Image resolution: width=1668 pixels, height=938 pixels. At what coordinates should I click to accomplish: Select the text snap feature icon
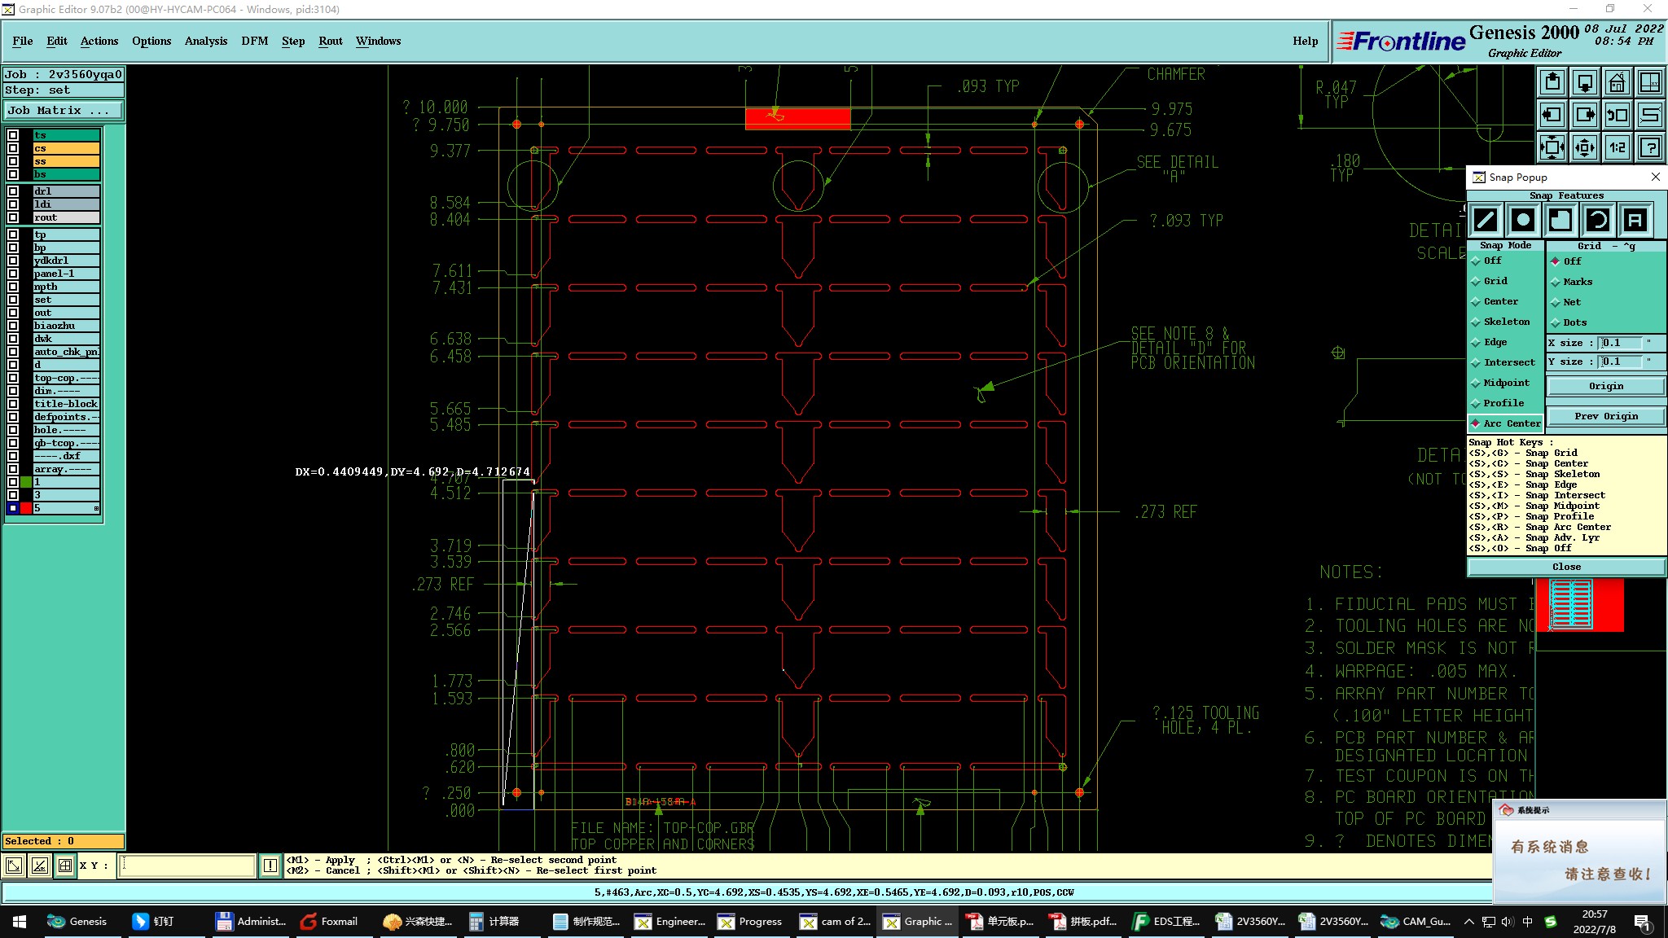coord(1635,220)
